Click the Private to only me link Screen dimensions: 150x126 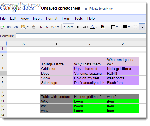101,9
